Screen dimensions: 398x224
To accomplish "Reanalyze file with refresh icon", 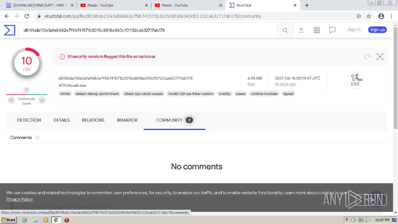I will click(x=368, y=57).
